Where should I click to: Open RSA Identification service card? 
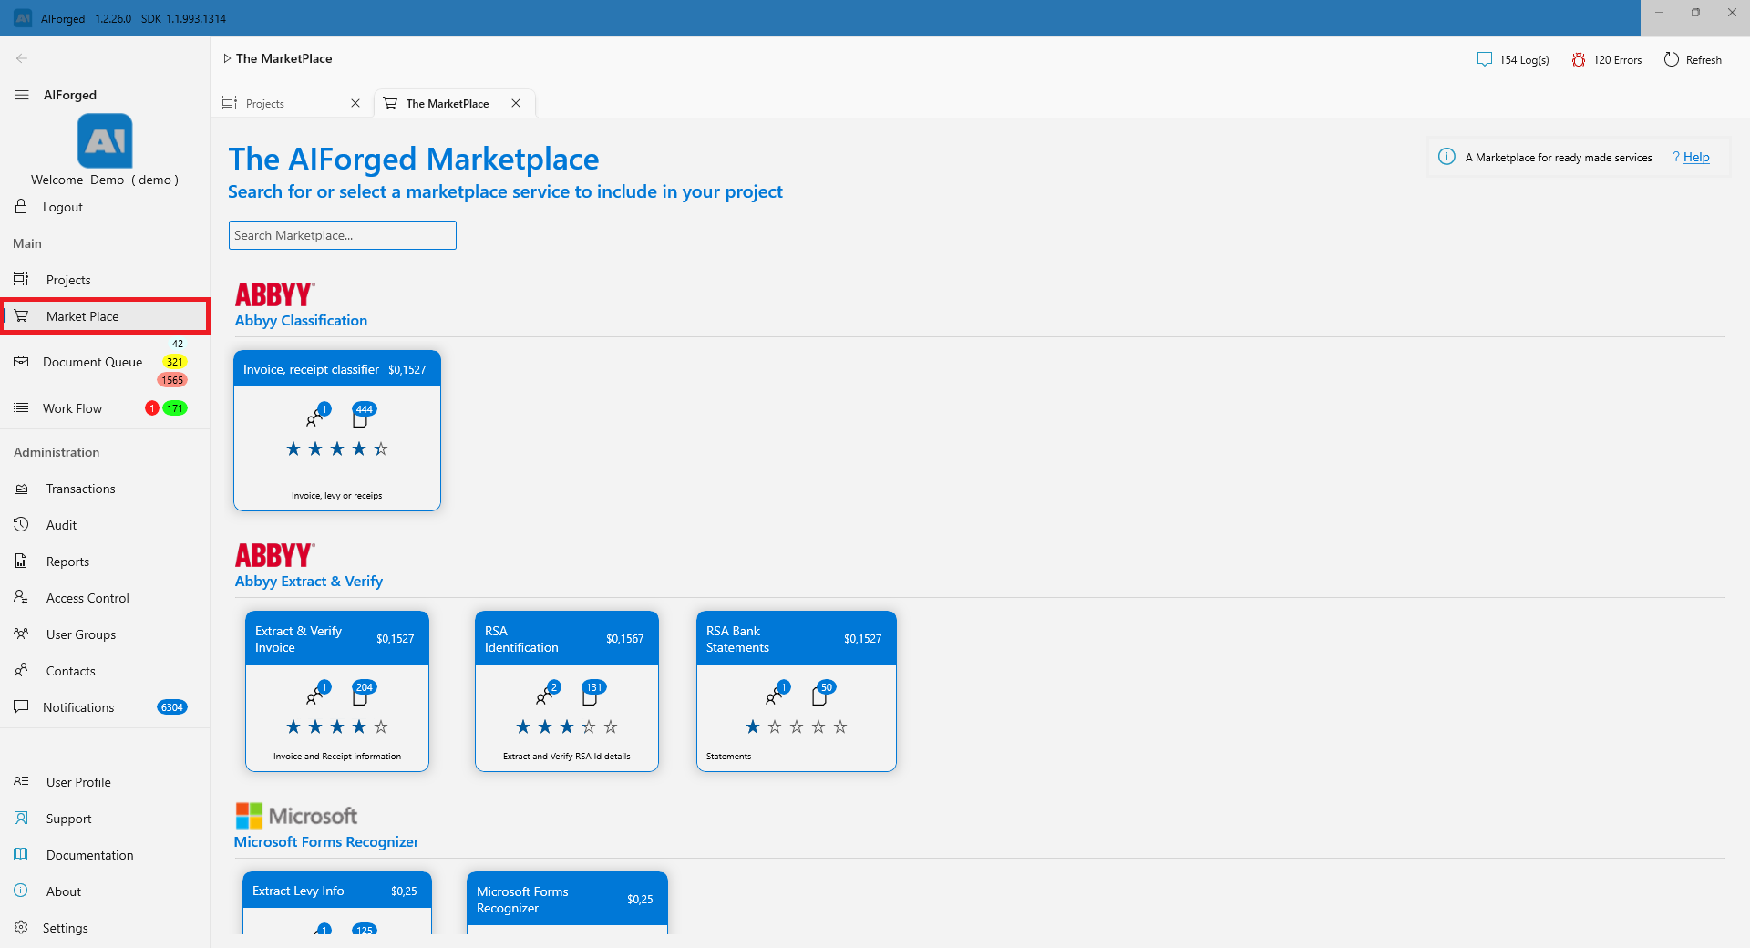[x=567, y=691]
